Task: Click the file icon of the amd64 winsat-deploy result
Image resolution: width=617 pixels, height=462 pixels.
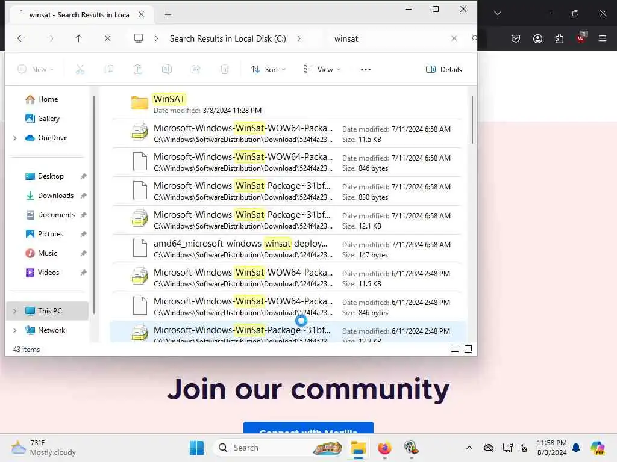Action: (x=140, y=248)
